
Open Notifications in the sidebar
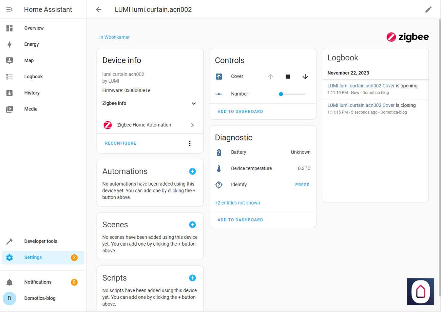click(x=38, y=282)
